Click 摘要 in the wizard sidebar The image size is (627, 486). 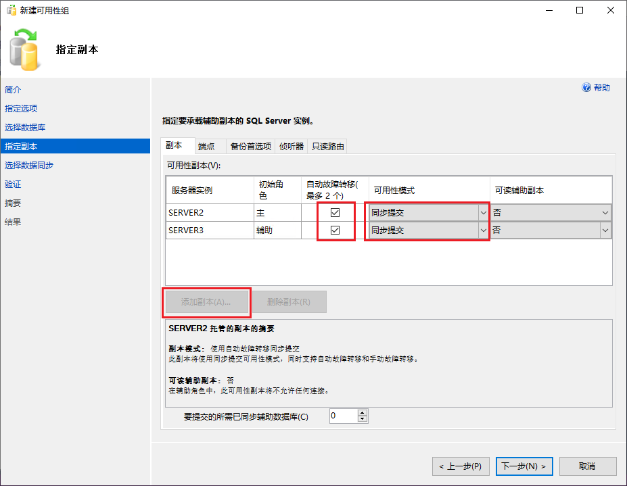click(x=13, y=203)
